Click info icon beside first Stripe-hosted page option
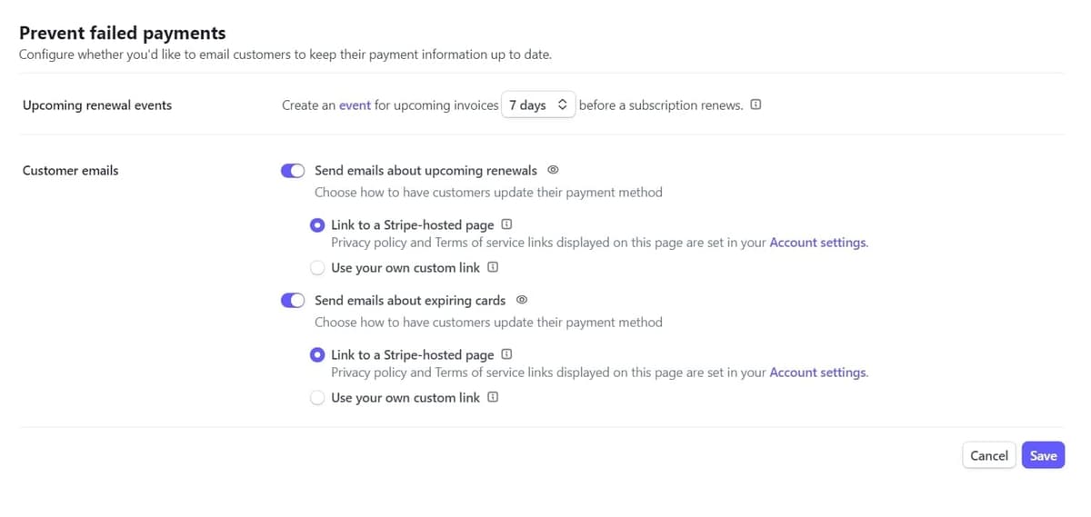The height and width of the screenshot is (517, 1091). [507, 224]
